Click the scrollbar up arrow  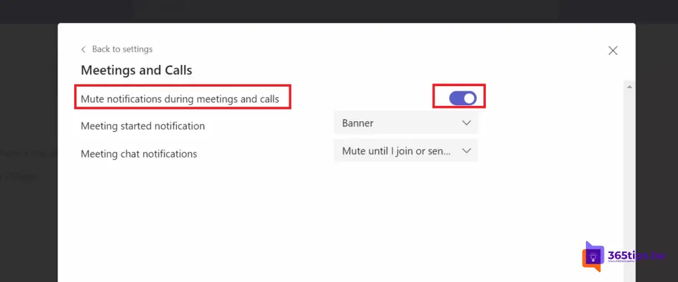point(630,87)
